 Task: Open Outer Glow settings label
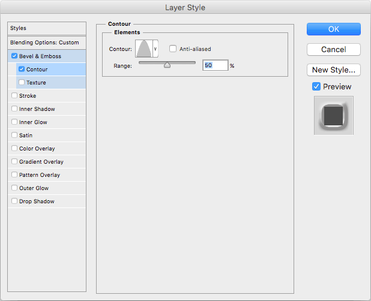pos(34,188)
